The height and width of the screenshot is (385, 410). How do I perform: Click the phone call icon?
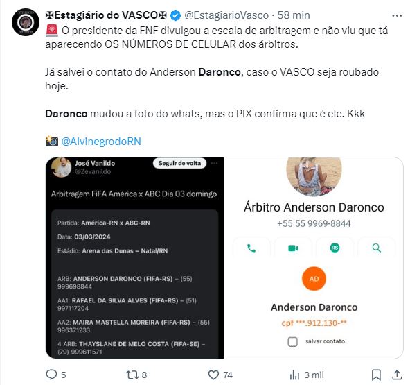pyautogui.click(x=251, y=248)
